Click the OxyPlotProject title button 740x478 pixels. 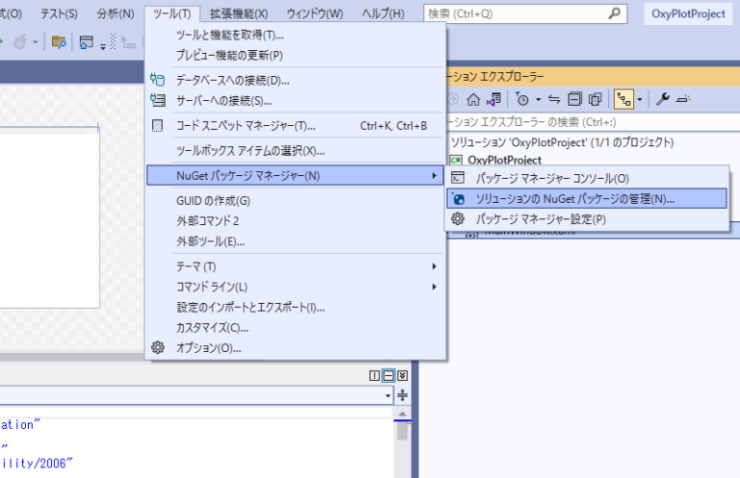tap(688, 13)
